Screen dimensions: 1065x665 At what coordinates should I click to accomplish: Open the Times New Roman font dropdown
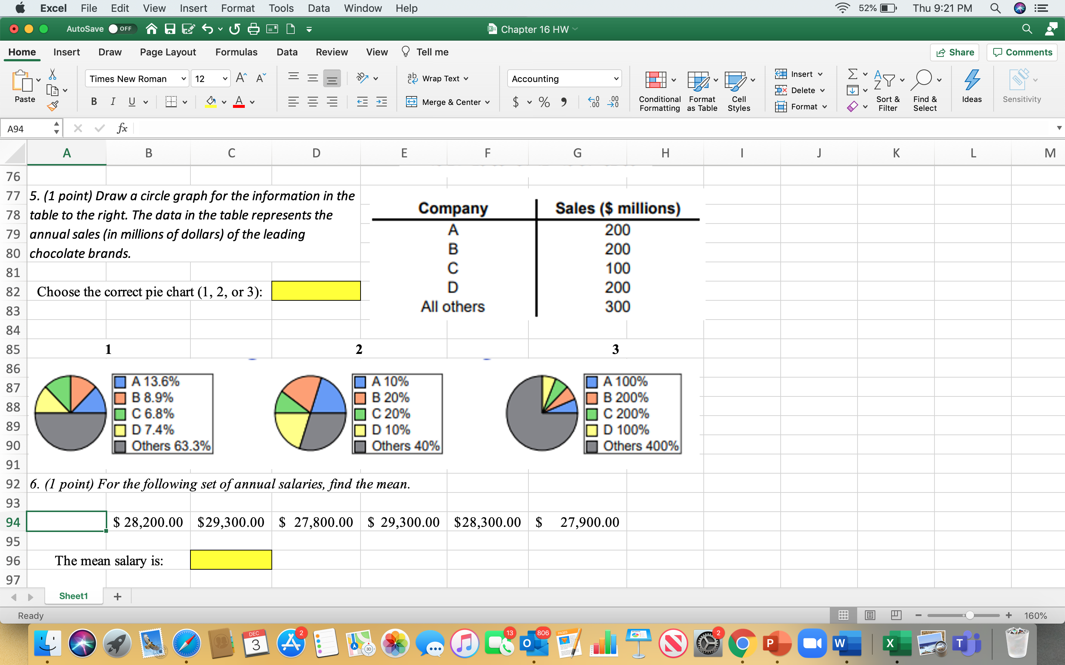coord(183,79)
